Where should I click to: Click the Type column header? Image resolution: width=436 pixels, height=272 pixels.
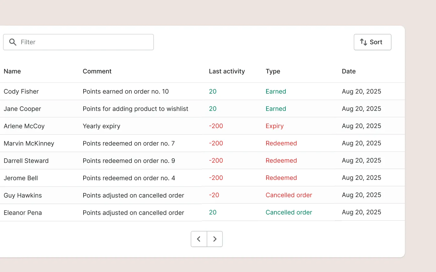click(x=273, y=71)
